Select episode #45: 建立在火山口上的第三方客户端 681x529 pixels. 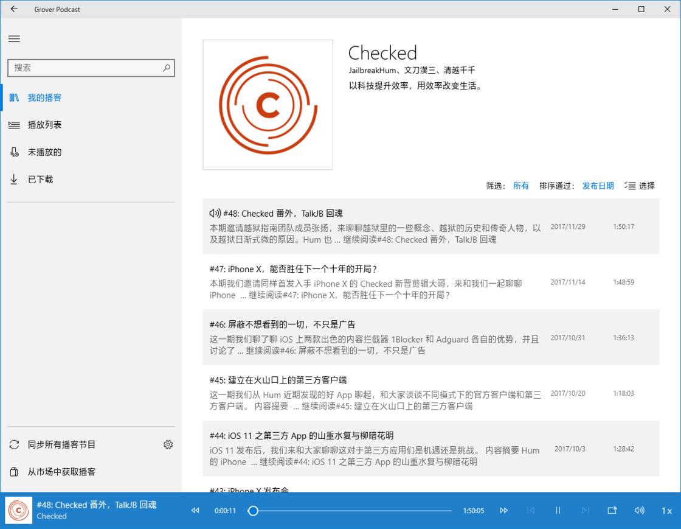[431, 393]
